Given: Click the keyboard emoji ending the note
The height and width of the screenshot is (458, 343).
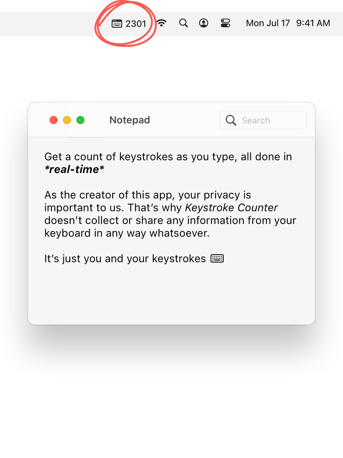Looking at the screenshot, I should click(217, 258).
